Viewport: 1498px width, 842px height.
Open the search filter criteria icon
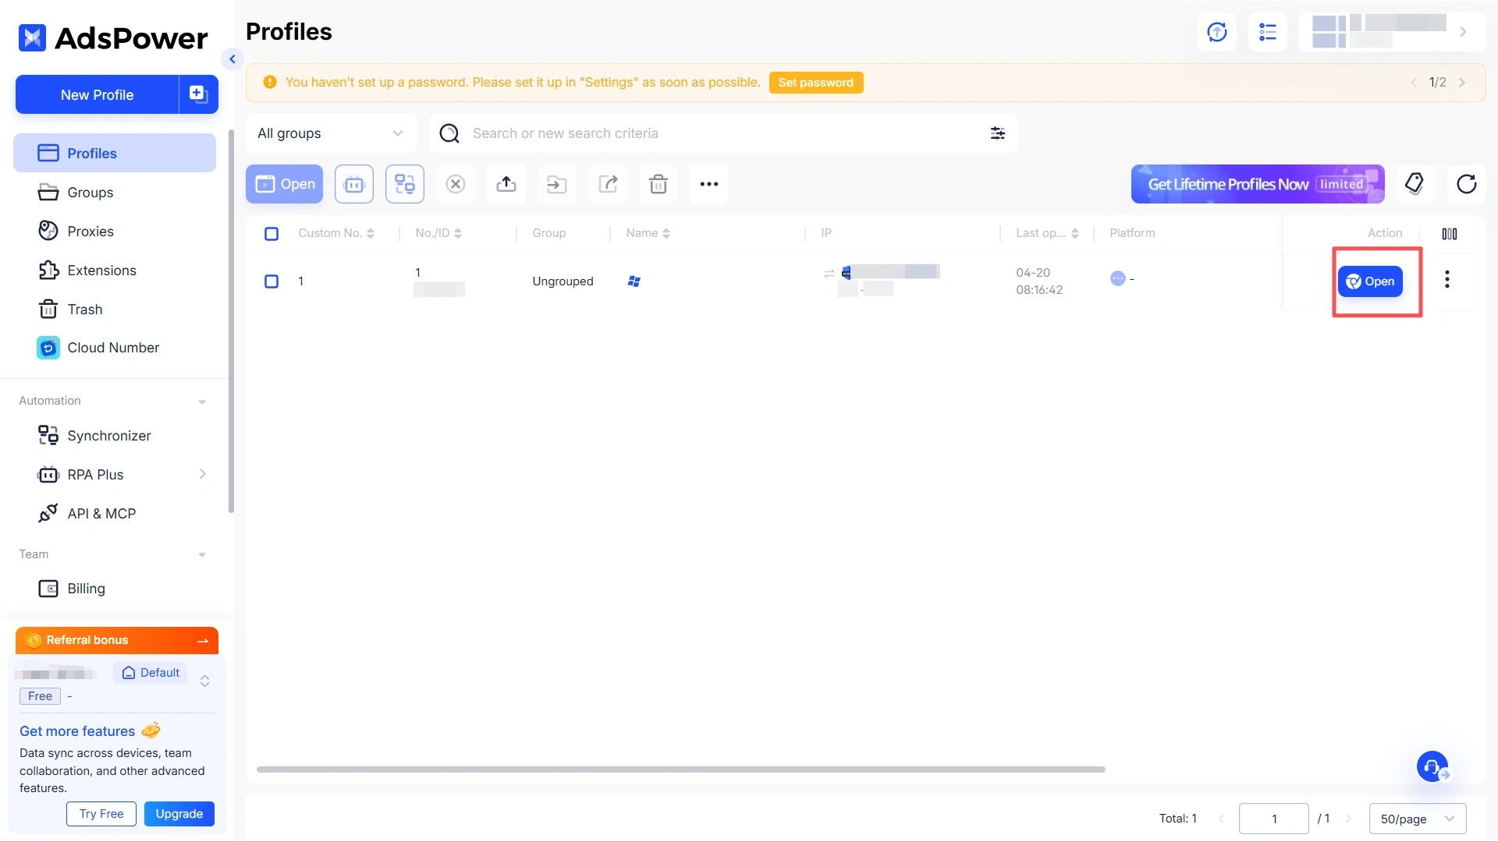click(997, 133)
